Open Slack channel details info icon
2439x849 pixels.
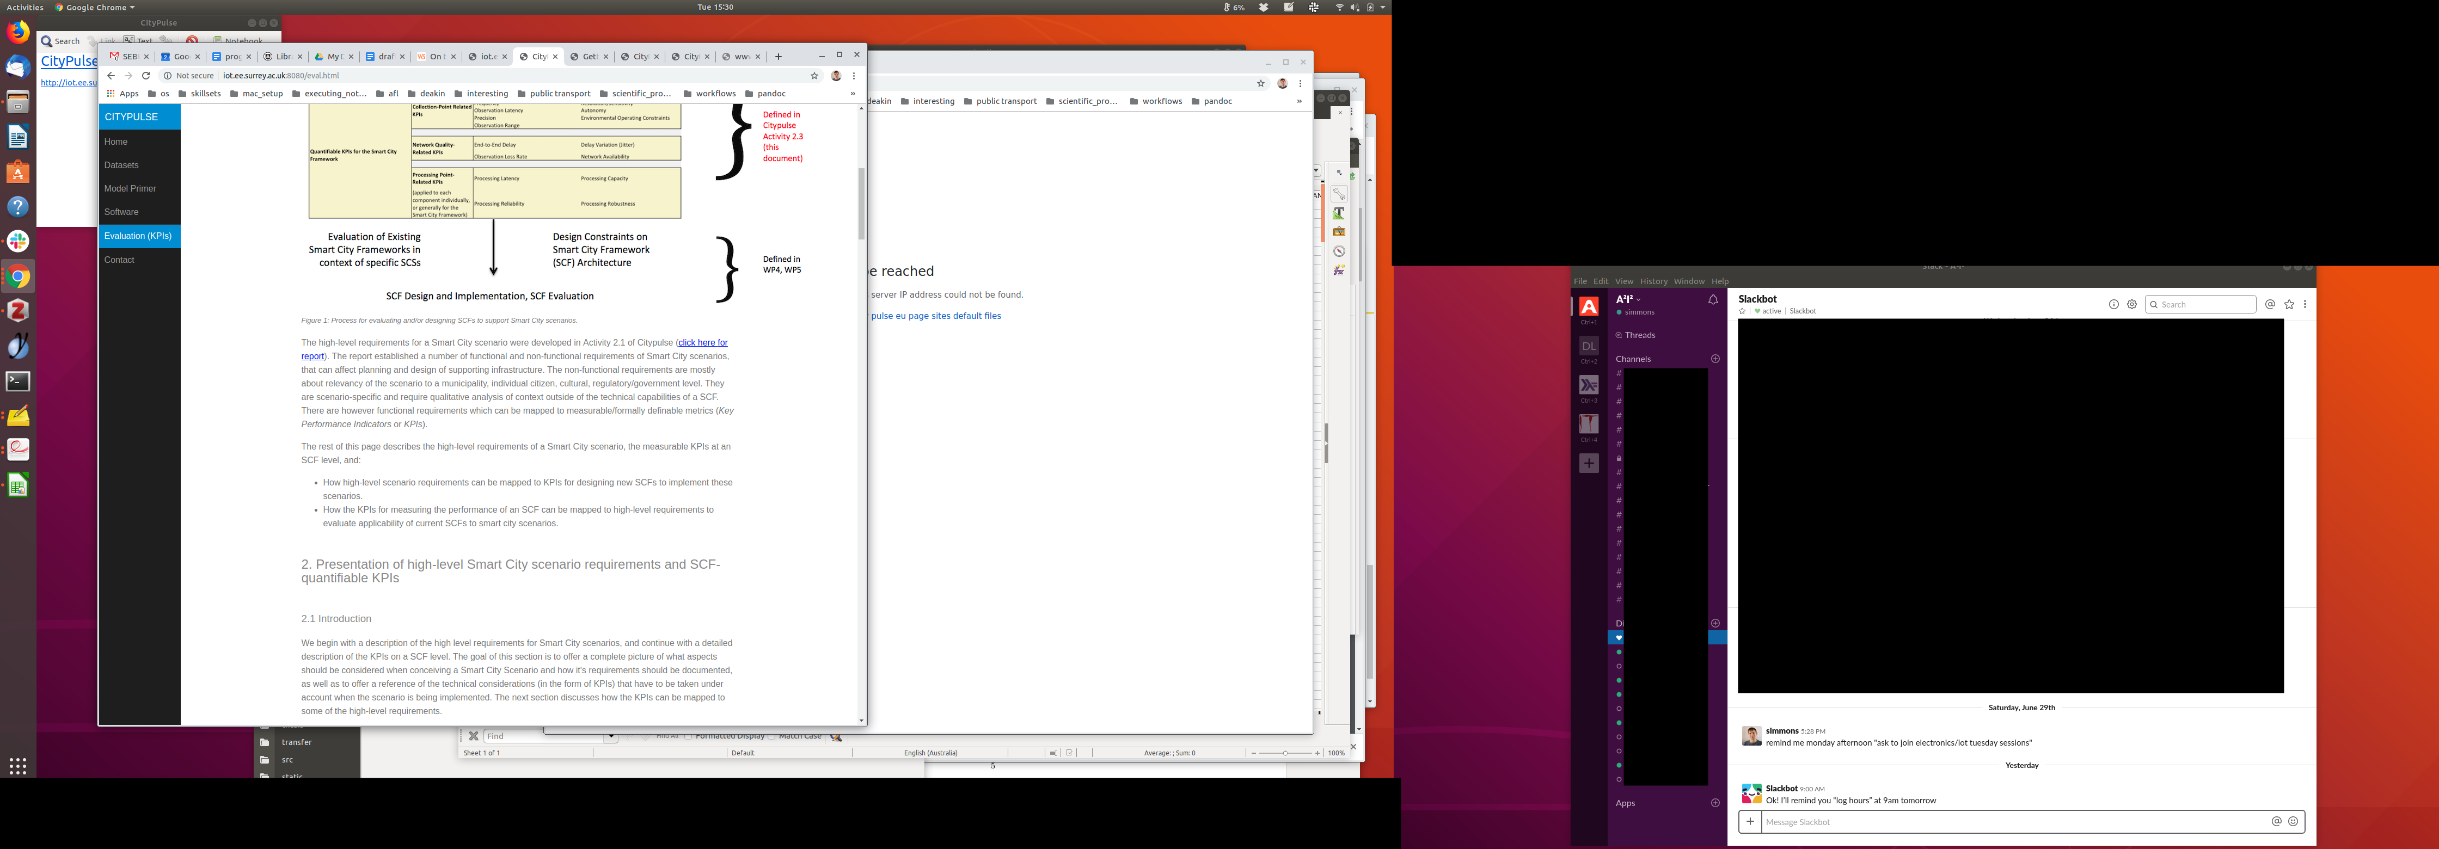(2113, 305)
